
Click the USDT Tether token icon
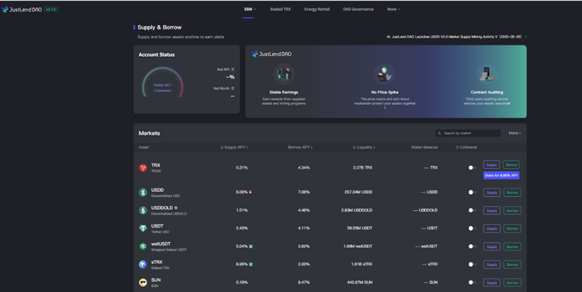[x=143, y=228]
